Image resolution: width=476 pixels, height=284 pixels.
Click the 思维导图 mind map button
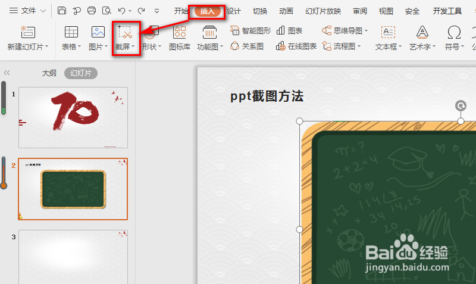345,31
